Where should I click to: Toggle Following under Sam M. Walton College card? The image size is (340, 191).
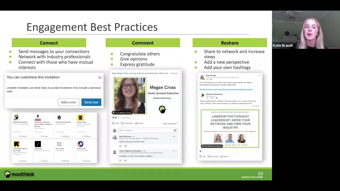click(43, 136)
